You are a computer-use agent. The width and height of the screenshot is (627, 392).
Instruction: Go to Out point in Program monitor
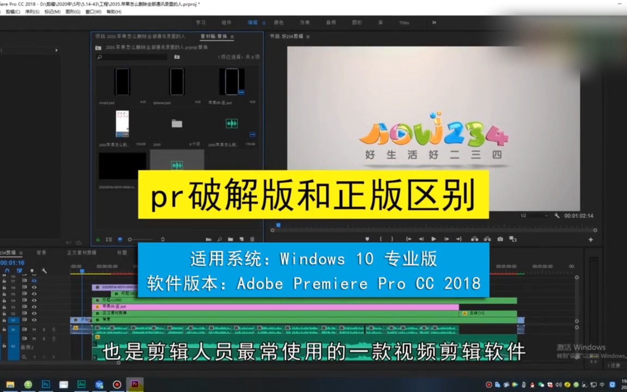459,239
